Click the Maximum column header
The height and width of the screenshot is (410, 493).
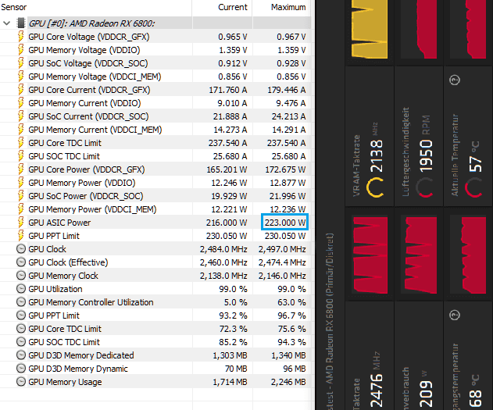pyautogui.click(x=288, y=7)
